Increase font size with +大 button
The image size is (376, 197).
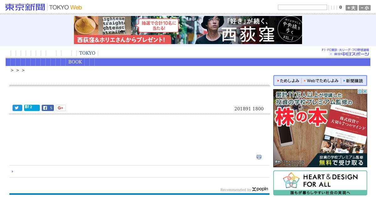tap(351, 8)
